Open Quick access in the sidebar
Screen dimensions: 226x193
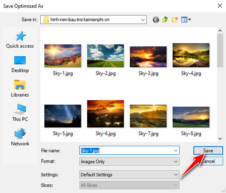[x=20, y=40]
